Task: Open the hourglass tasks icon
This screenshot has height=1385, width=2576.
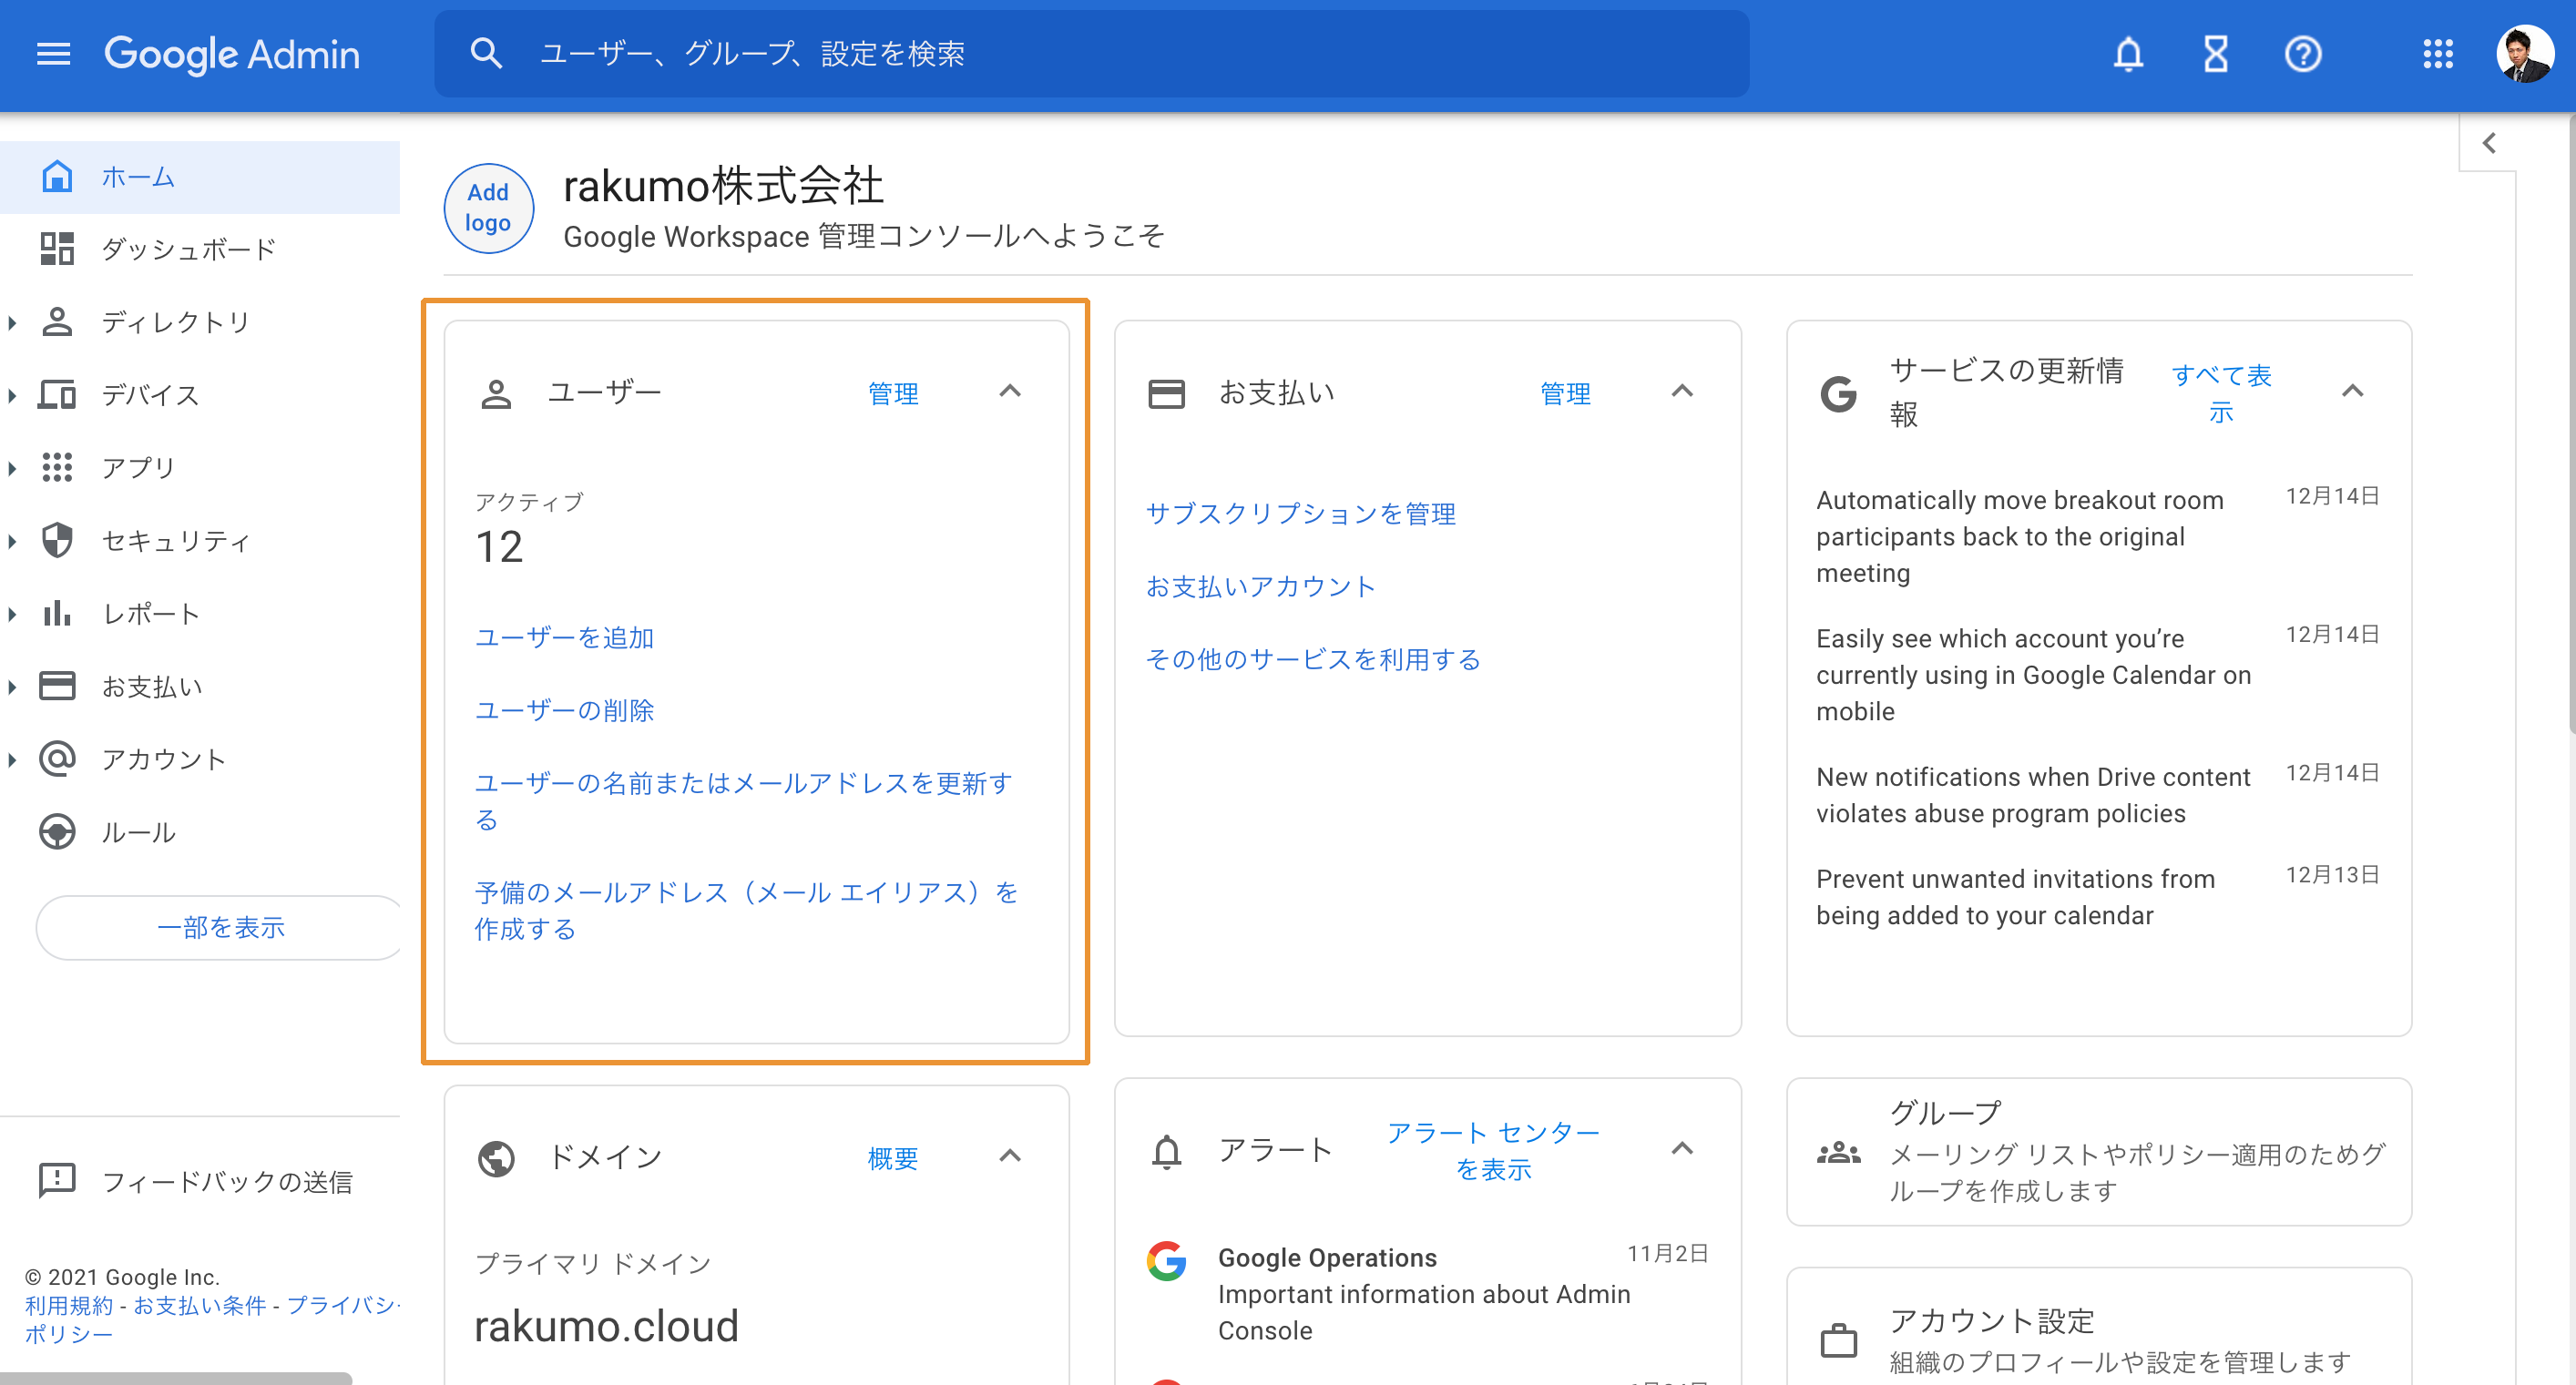Action: (x=2215, y=54)
